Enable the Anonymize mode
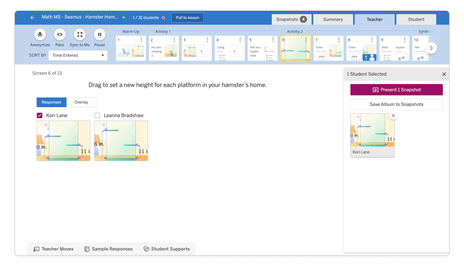Image resolution: width=464 pixels, height=266 pixels. 40,34
